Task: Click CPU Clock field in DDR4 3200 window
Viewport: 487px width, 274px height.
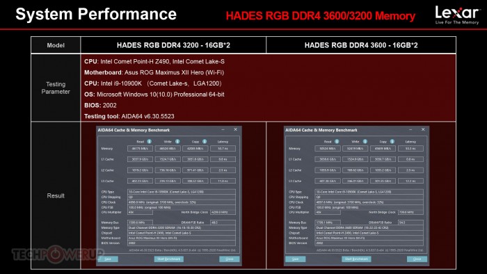Action: (182, 202)
